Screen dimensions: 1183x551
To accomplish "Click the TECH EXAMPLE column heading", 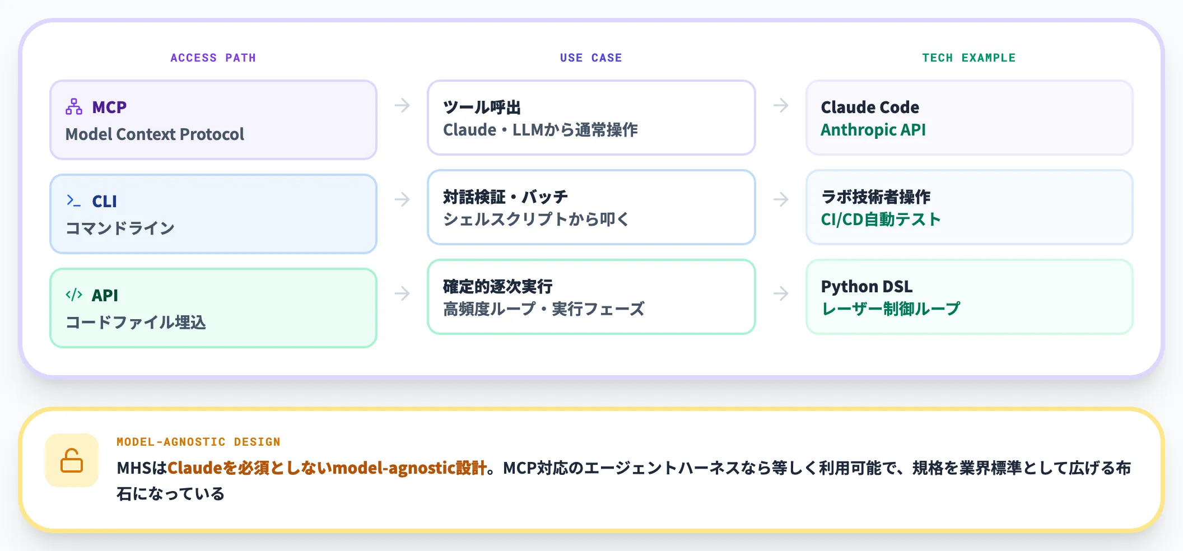I will pyautogui.click(x=969, y=58).
